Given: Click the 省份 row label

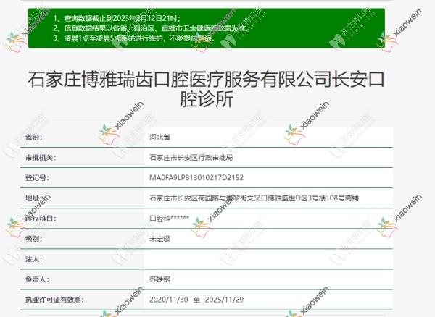Looking at the screenshot, I should [34, 137].
